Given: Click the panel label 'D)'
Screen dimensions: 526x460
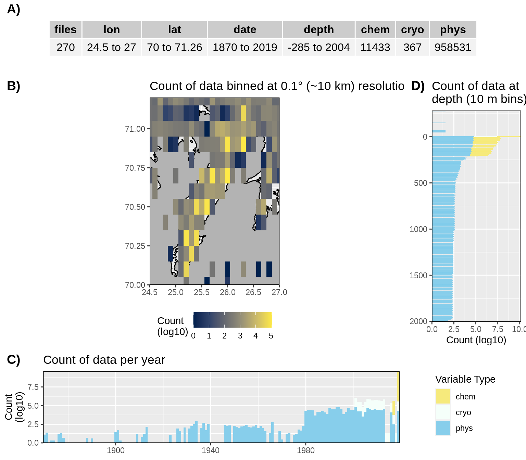Looking at the screenshot, I should (418, 86).
